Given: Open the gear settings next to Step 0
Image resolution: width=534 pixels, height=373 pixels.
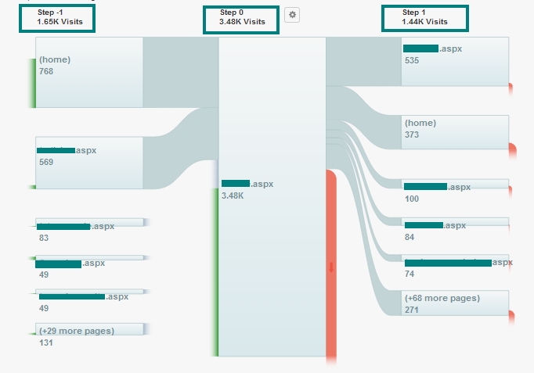Looking at the screenshot, I should pos(292,15).
